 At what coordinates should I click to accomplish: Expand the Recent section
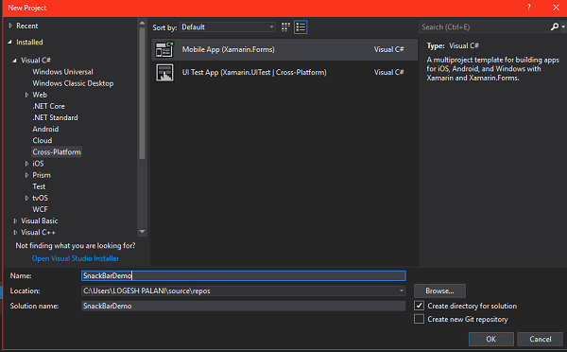[x=10, y=26]
